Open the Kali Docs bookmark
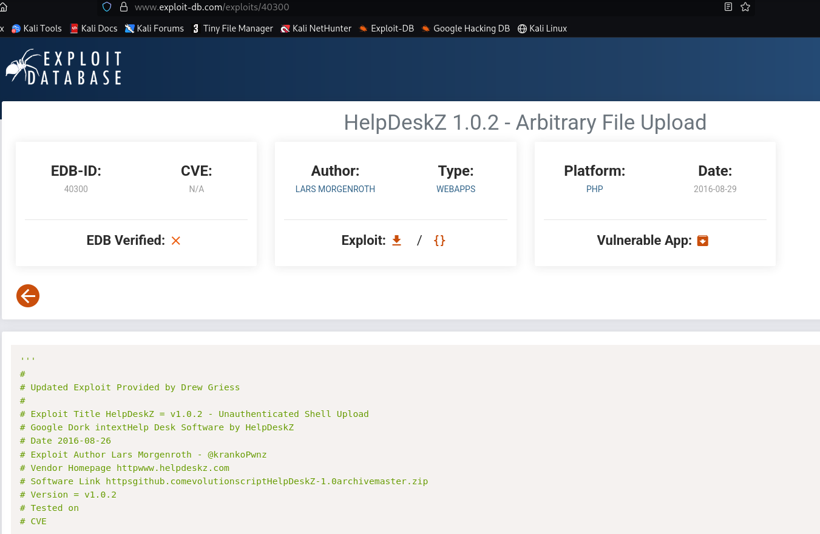The image size is (820, 534). tap(93, 28)
